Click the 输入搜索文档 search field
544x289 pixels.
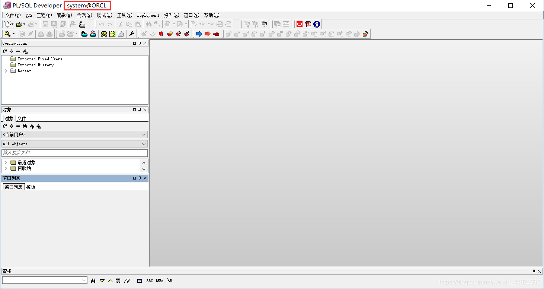(x=74, y=153)
